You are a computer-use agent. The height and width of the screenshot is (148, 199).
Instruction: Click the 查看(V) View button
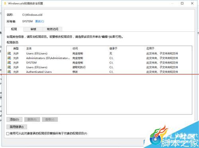coord(50,119)
